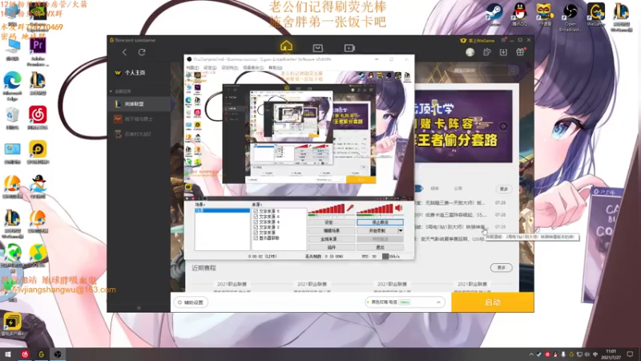Adjust desktop audio volume meter in OBS
Viewport: 641px width, 361px height.
[374, 209]
